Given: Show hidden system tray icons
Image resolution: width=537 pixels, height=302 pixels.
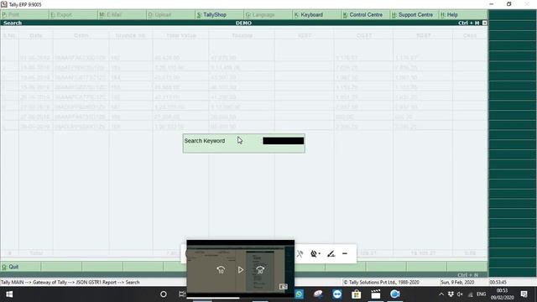Looking at the screenshot, I should 441,294.
